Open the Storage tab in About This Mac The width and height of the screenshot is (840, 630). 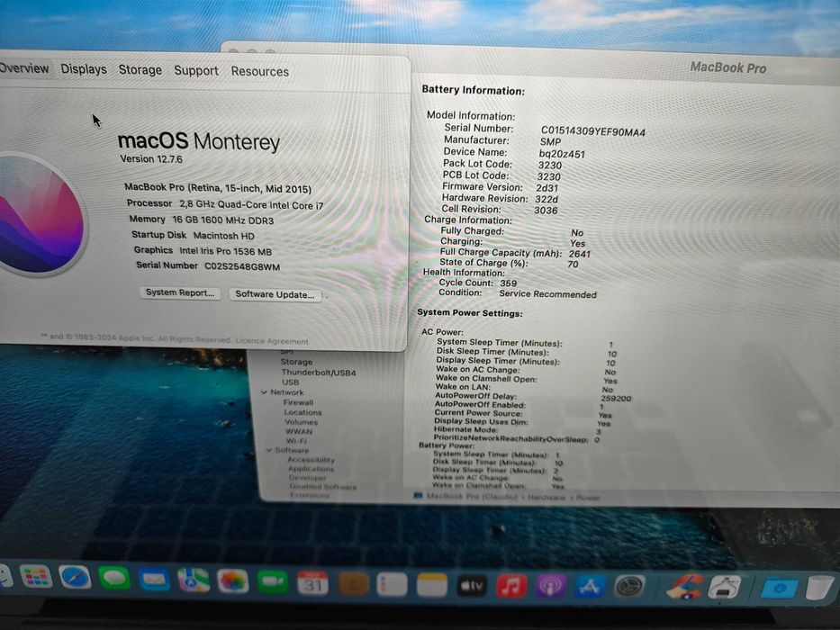click(140, 69)
